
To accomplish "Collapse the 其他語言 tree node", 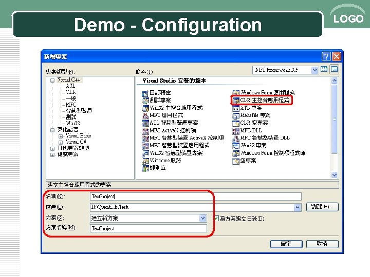I will [52, 130].
